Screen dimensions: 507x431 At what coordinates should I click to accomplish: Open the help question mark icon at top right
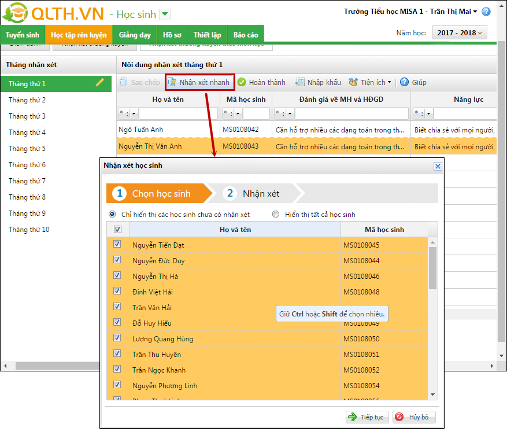[486, 12]
